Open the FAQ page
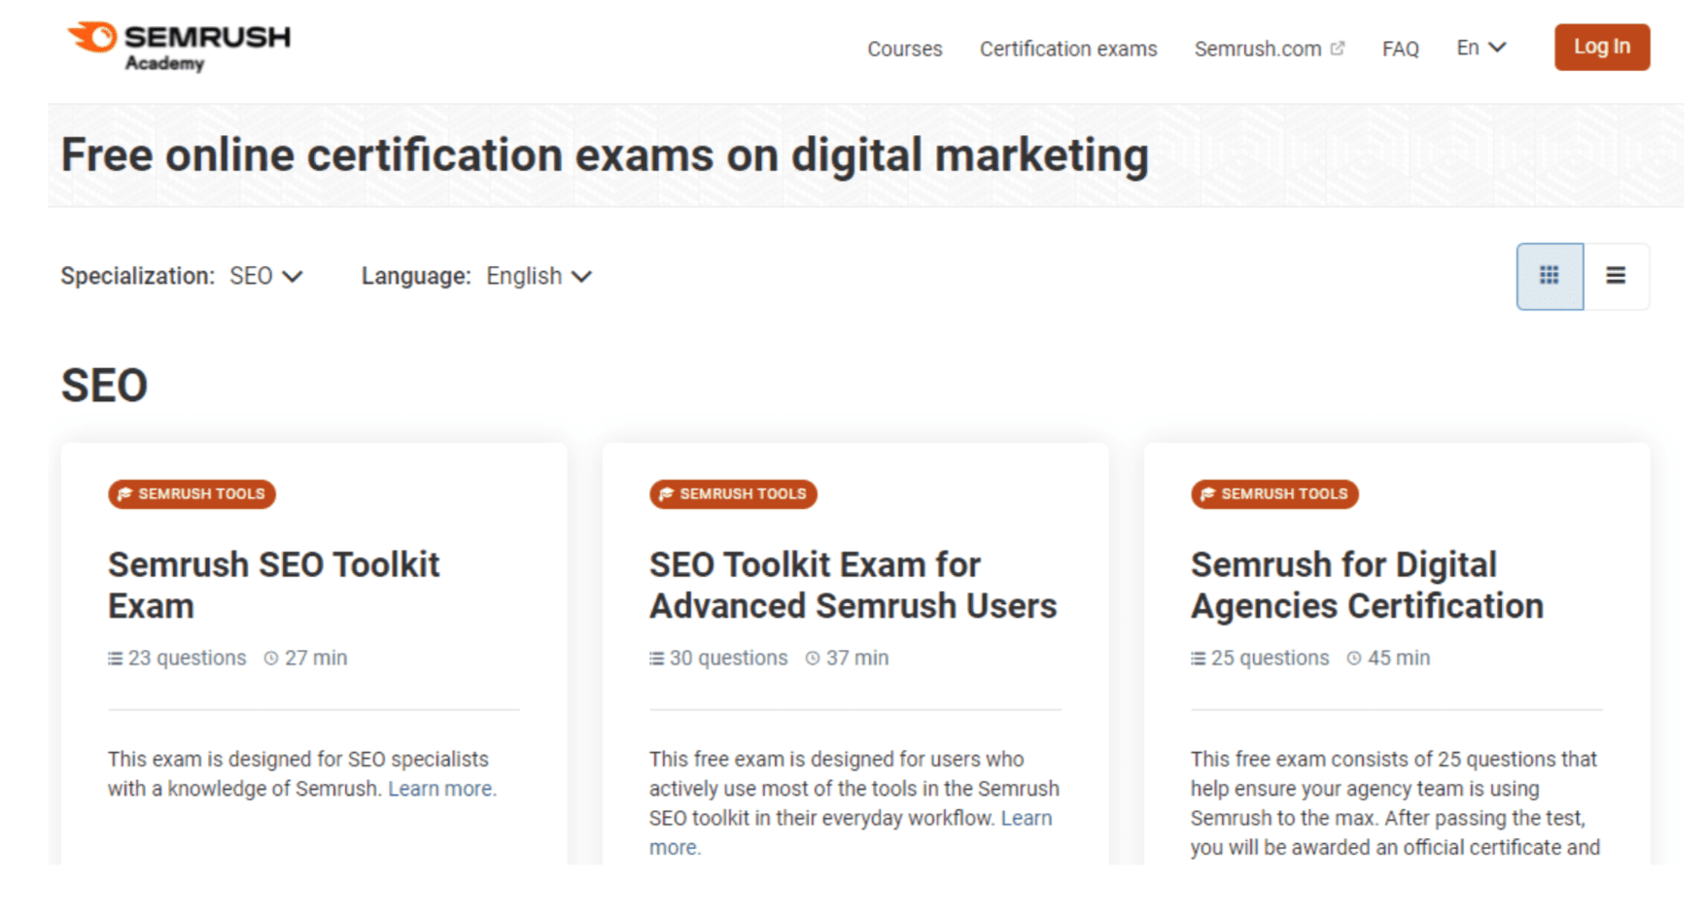Viewport: 1706px width, 913px height. click(x=1401, y=49)
